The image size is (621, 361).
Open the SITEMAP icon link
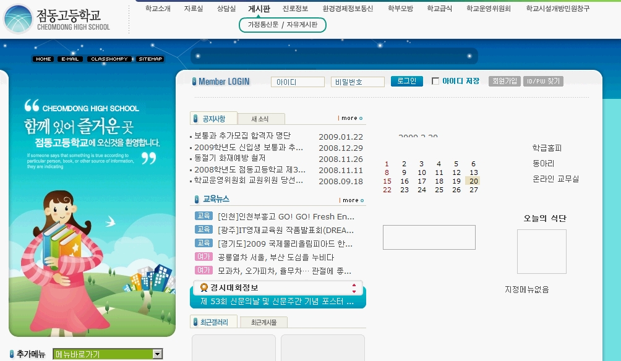[x=150, y=59]
